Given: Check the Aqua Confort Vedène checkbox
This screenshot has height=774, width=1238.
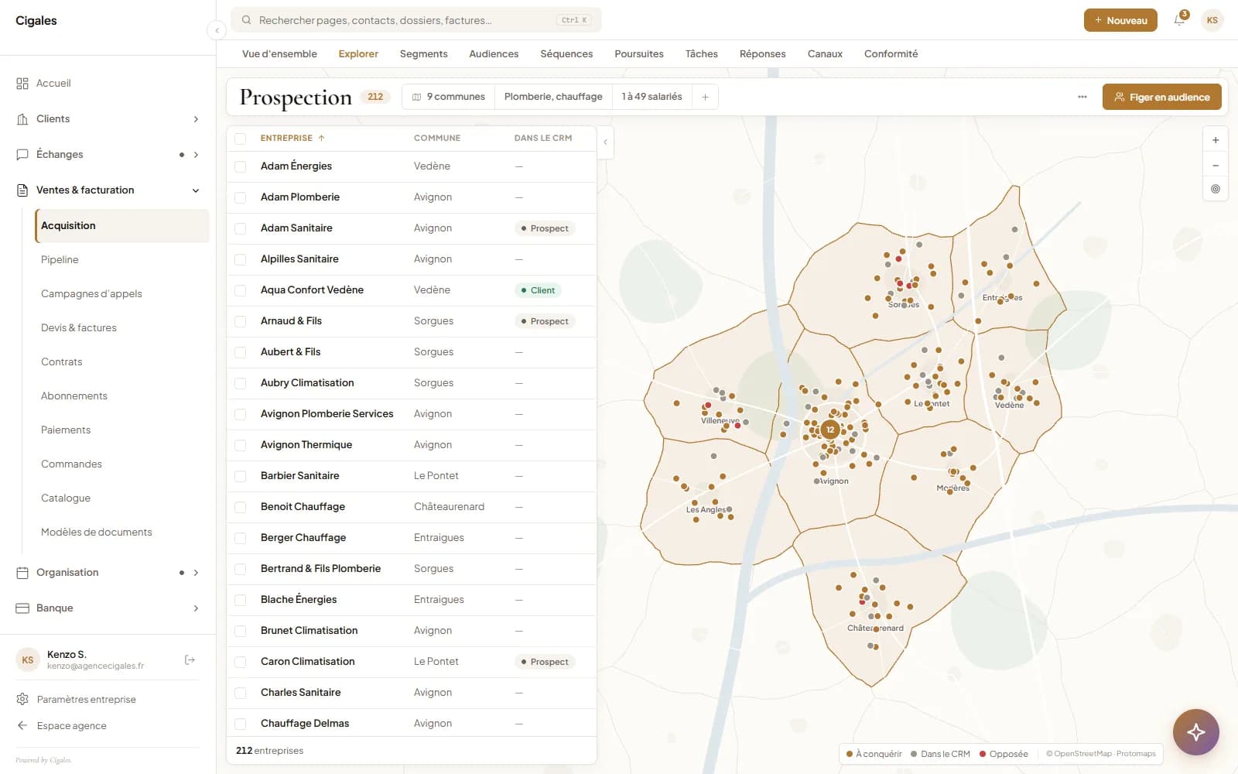Looking at the screenshot, I should tap(241, 290).
